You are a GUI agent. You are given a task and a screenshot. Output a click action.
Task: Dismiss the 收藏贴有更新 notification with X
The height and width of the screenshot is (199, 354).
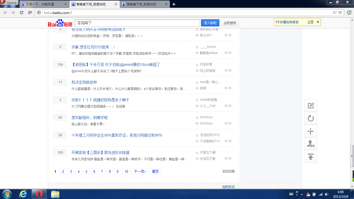(x=318, y=22)
